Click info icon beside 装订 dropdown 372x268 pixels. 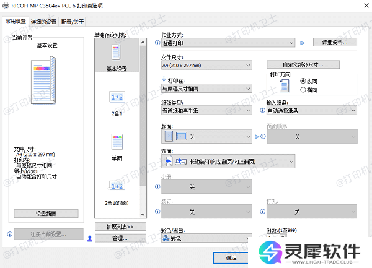click(x=157, y=212)
